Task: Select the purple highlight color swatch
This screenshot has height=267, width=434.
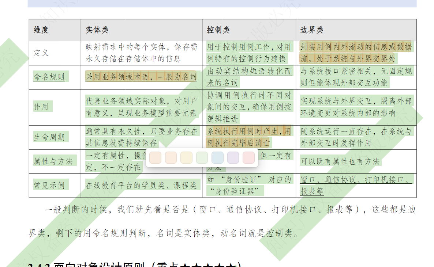Action: [x=232, y=157]
